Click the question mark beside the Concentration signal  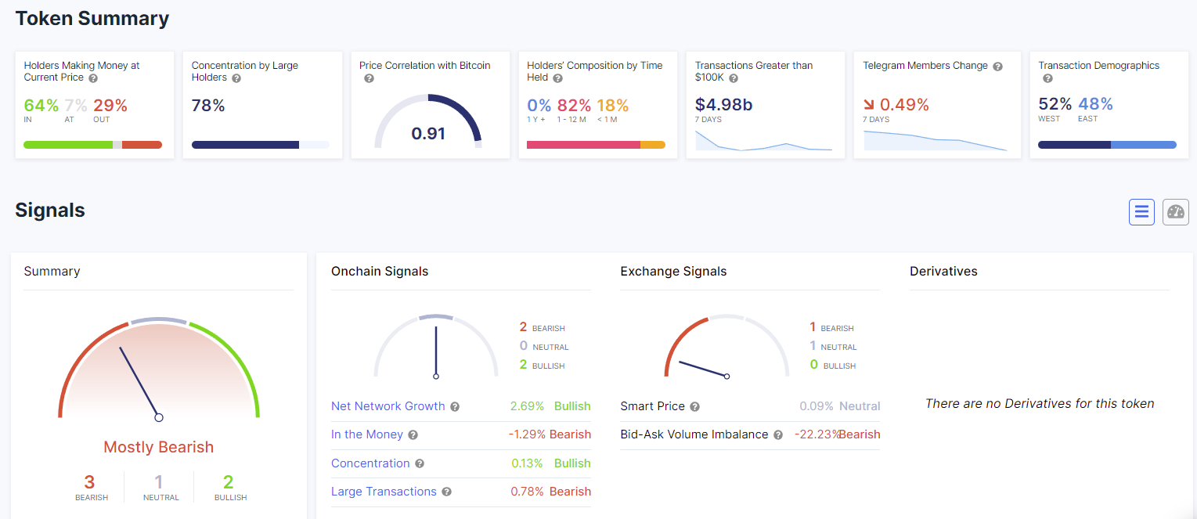[x=420, y=464]
